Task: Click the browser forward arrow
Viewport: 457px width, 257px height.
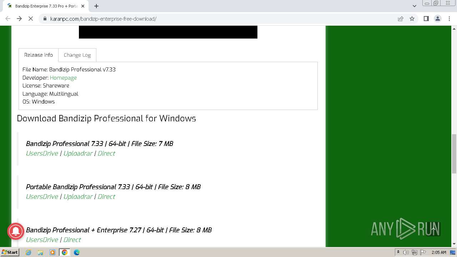Action: [19, 19]
